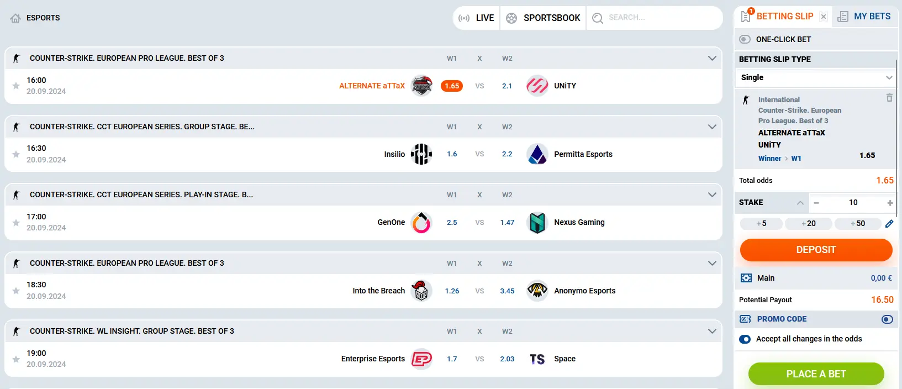Remove the ALTERNATE aTTaX bet via trash icon
Screen dimensions: 902x389
coord(889,97)
